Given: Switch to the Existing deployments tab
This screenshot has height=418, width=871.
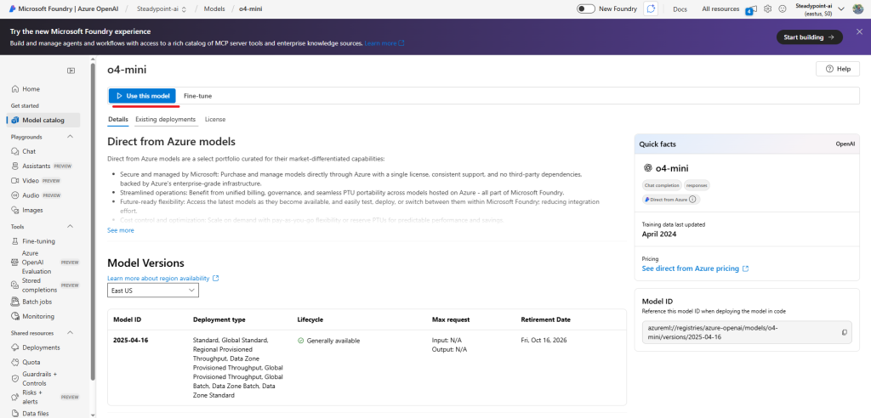Looking at the screenshot, I should [165, 120].
